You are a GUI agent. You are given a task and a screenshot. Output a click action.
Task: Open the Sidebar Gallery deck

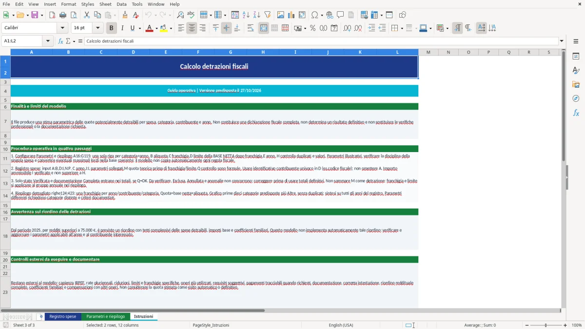576,85
